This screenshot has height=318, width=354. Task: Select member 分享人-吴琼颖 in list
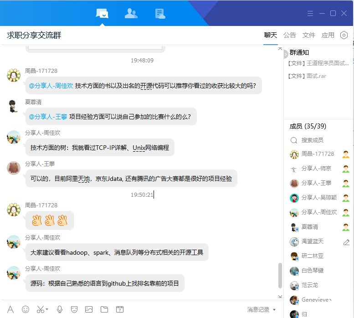coord(319,198)
